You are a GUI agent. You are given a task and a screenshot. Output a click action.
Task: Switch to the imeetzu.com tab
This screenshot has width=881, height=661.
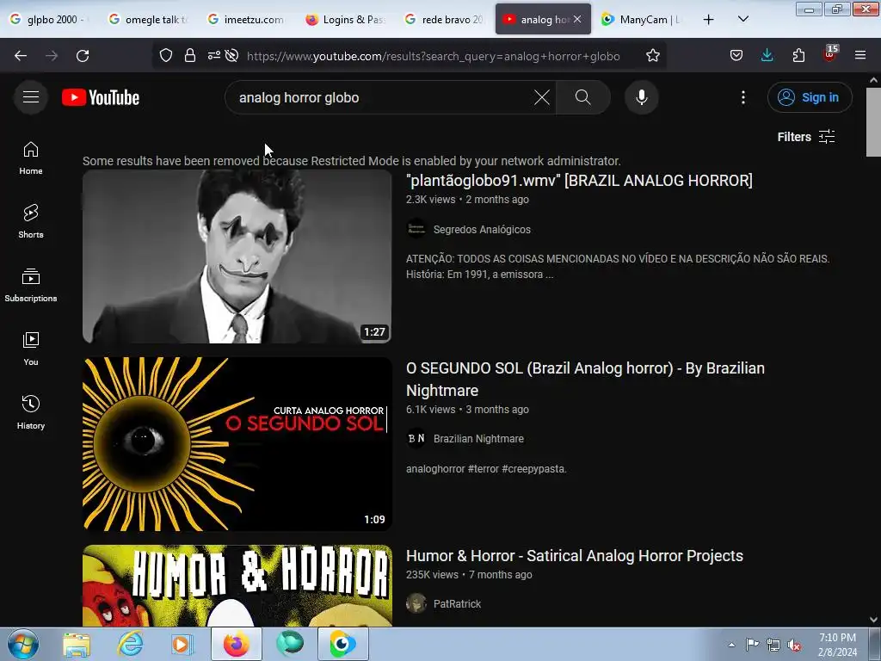(x=247, y=20)
